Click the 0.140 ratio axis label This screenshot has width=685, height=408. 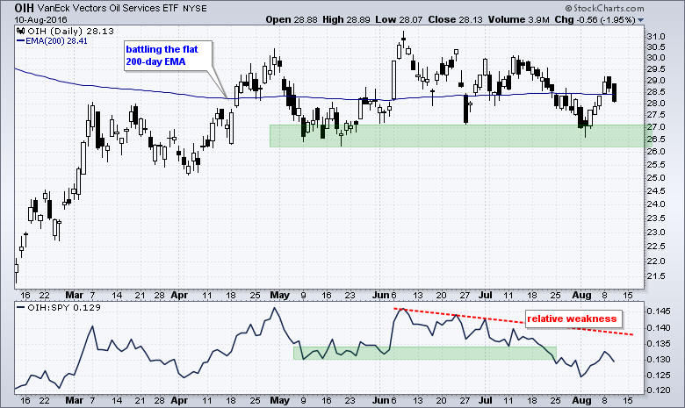(658, 327)
